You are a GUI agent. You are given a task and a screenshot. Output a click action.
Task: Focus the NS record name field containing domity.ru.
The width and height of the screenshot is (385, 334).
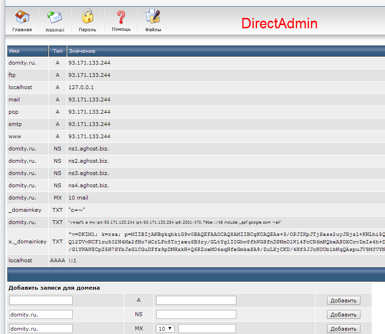tap(41, 314)
